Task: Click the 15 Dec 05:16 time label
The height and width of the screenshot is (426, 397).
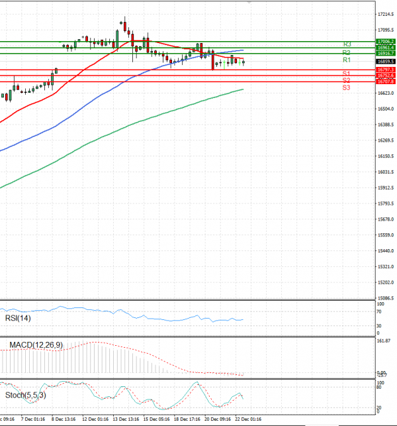Action: pyautogui.click(x=157, y=419)
